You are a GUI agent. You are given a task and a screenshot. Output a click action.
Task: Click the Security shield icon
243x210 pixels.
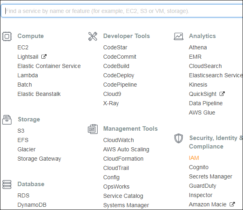click(x=179, y=138)
